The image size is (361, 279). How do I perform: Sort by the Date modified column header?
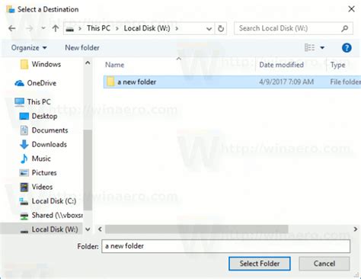coord(281,65)
